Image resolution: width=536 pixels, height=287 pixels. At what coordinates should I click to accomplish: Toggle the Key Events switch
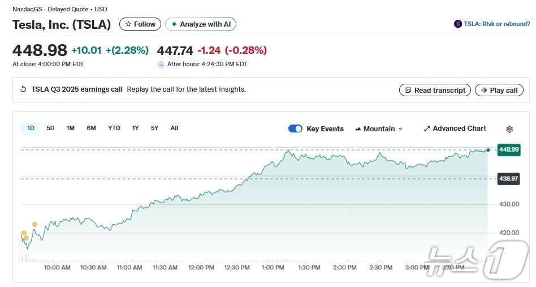pos(295,128)
